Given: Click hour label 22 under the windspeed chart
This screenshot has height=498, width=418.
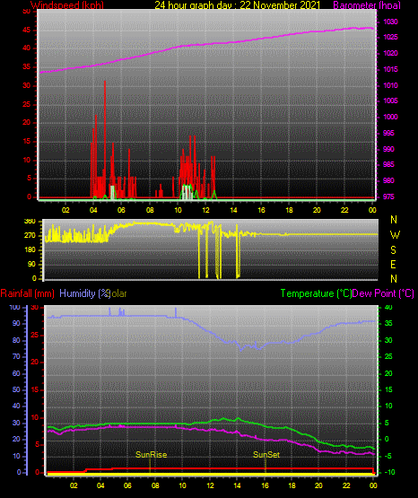Looking at the screenshot, I should click(x=344, y=210).
